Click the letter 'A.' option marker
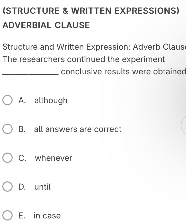The image size is (186, 221). (22, 100)
